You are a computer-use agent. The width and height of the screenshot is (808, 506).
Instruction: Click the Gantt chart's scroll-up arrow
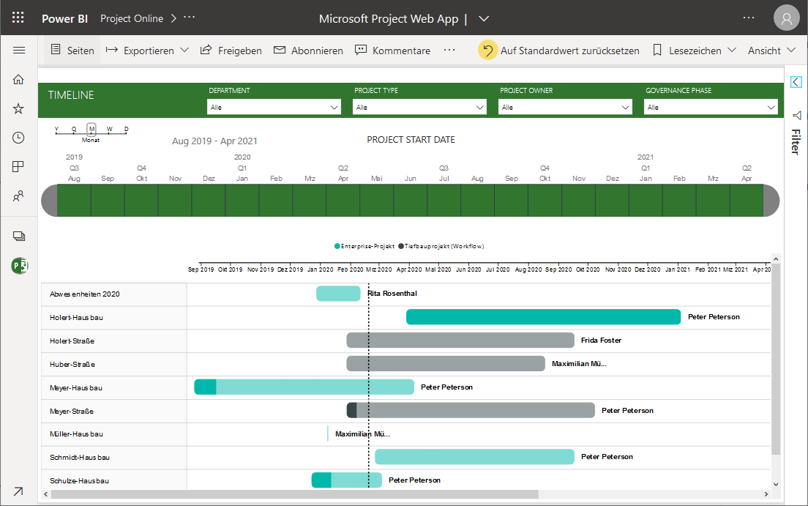[776, 259]
